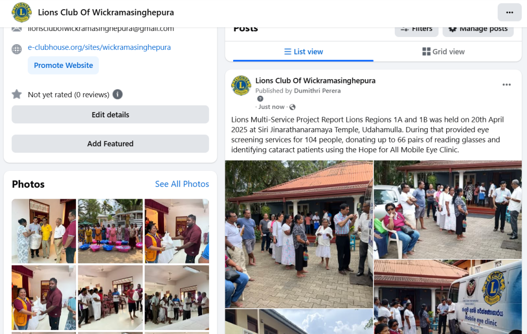Open the Filters button
Screen dimensions: 527x334
[x=416, y=29]
